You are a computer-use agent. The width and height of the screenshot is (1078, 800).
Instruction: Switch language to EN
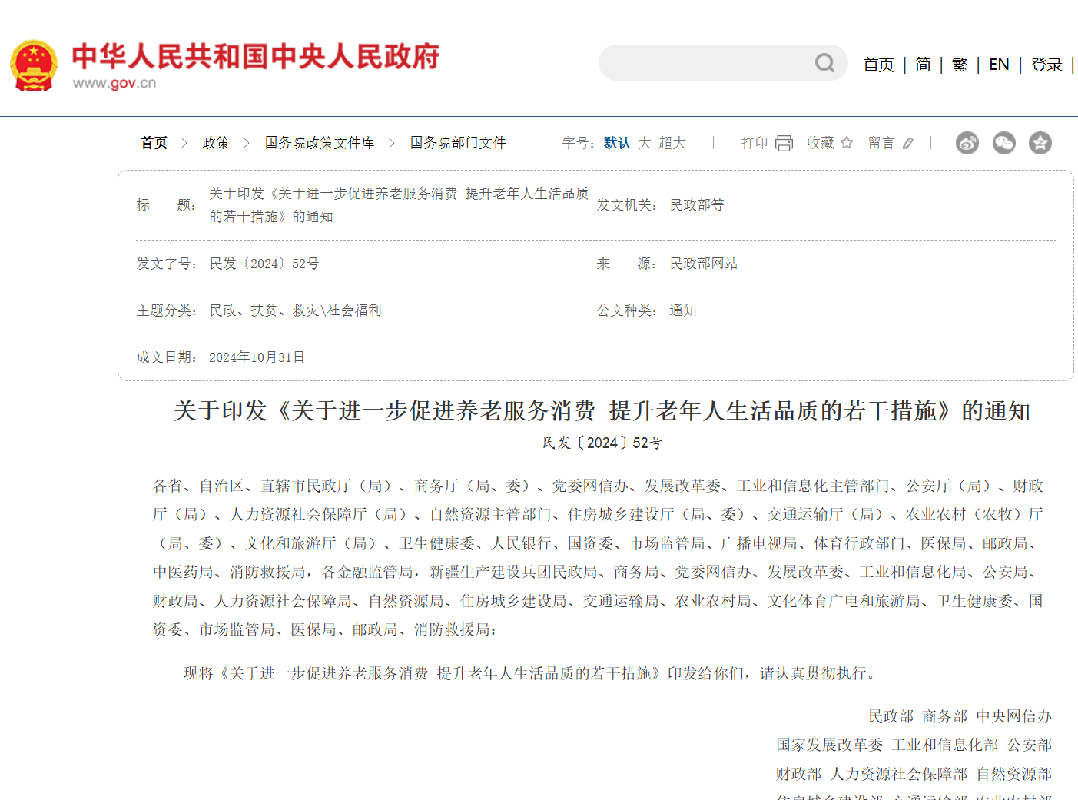999,65
